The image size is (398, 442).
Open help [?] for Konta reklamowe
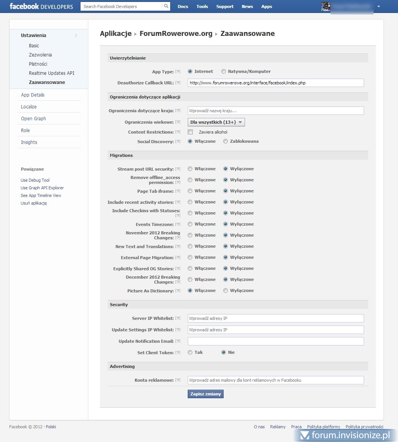(x=178, y=380)
